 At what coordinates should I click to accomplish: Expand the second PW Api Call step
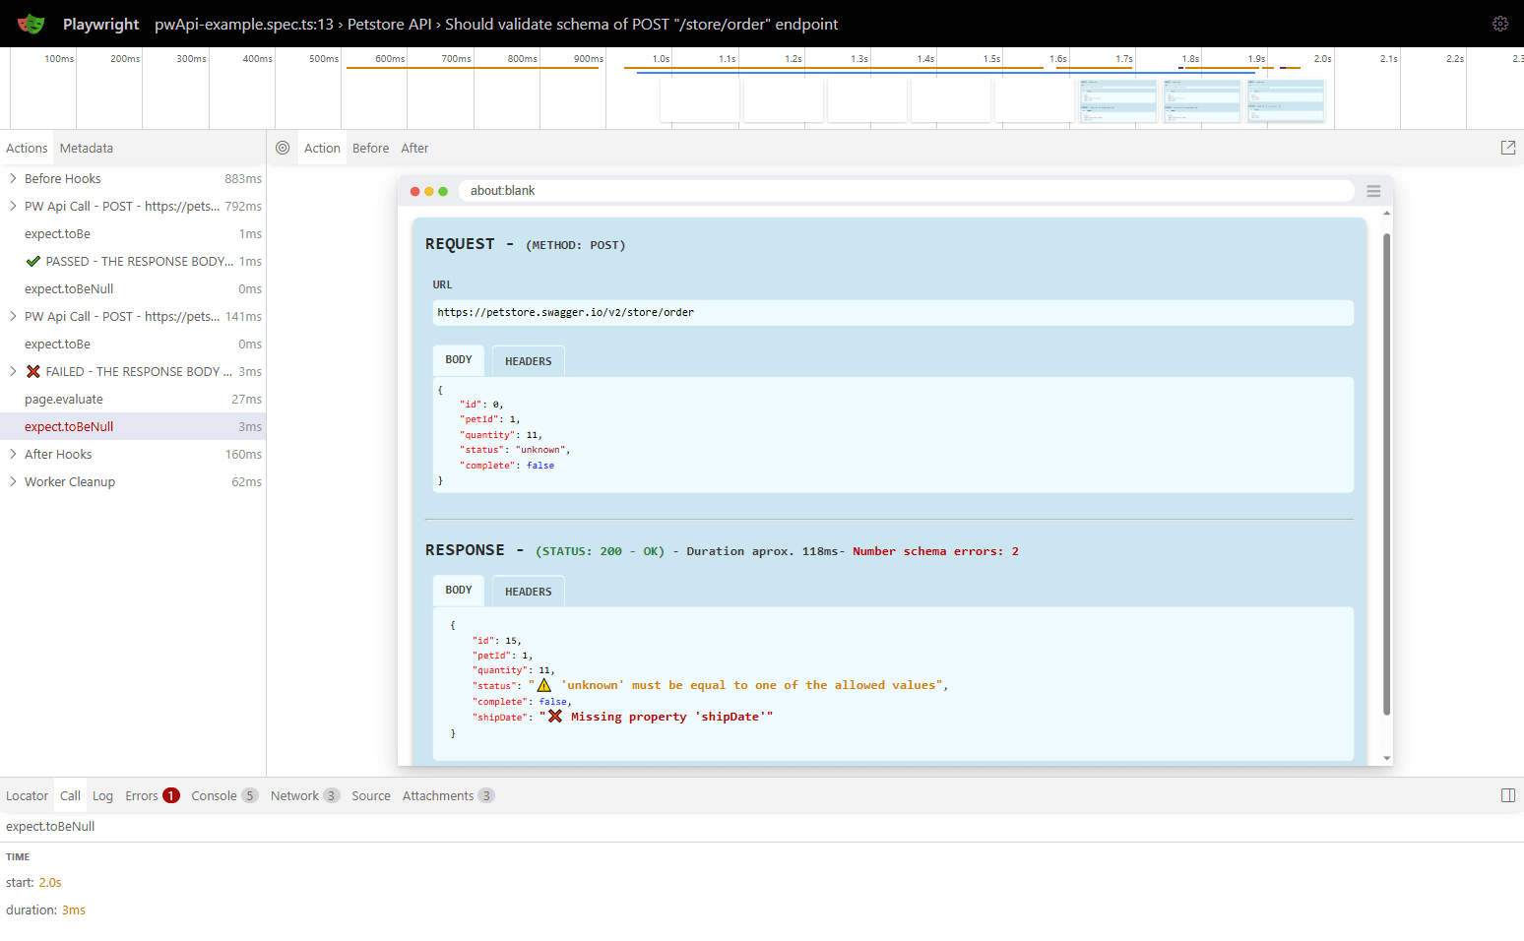click(12, 316)
